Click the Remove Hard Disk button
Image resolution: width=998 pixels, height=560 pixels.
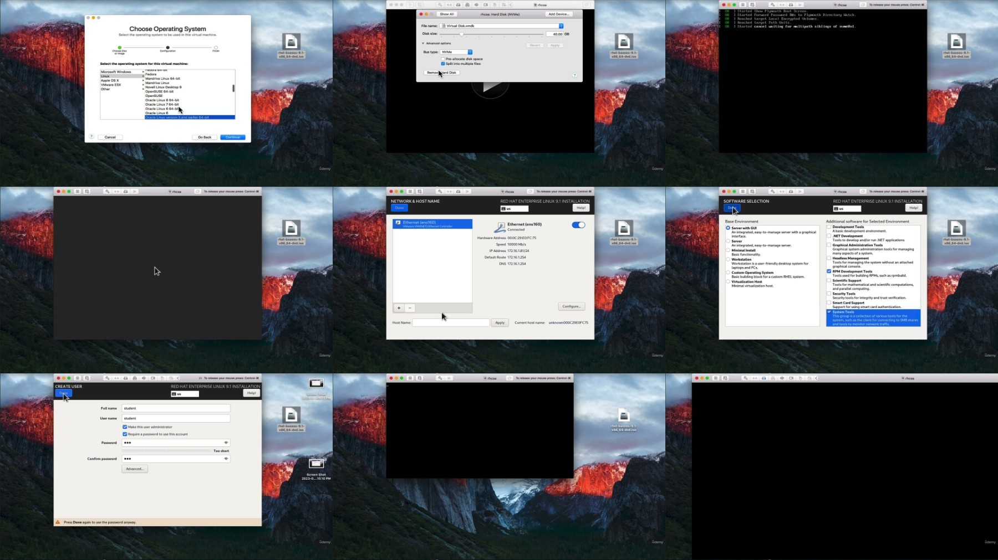point(441,73)
